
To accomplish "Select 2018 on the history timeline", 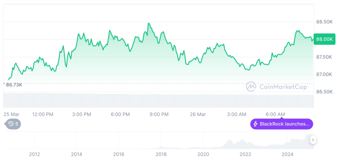I will 161,154.
